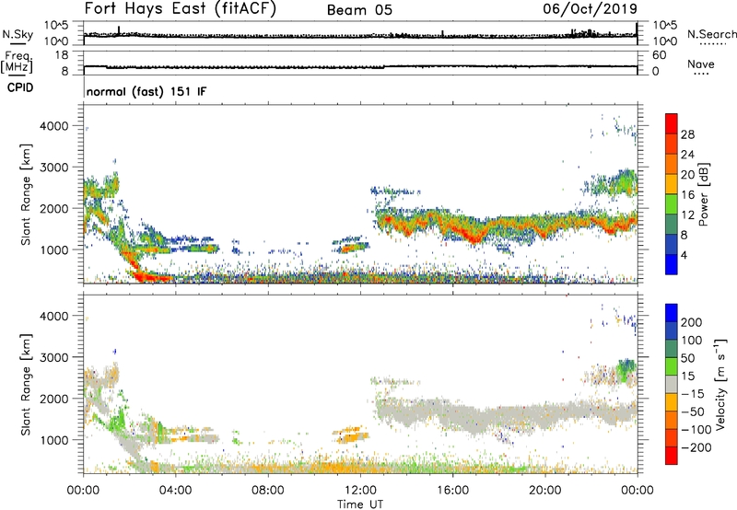
Task: Click the light green segment of the velocity colorbar
Action: pyautogui.click(x=672, y=366)
